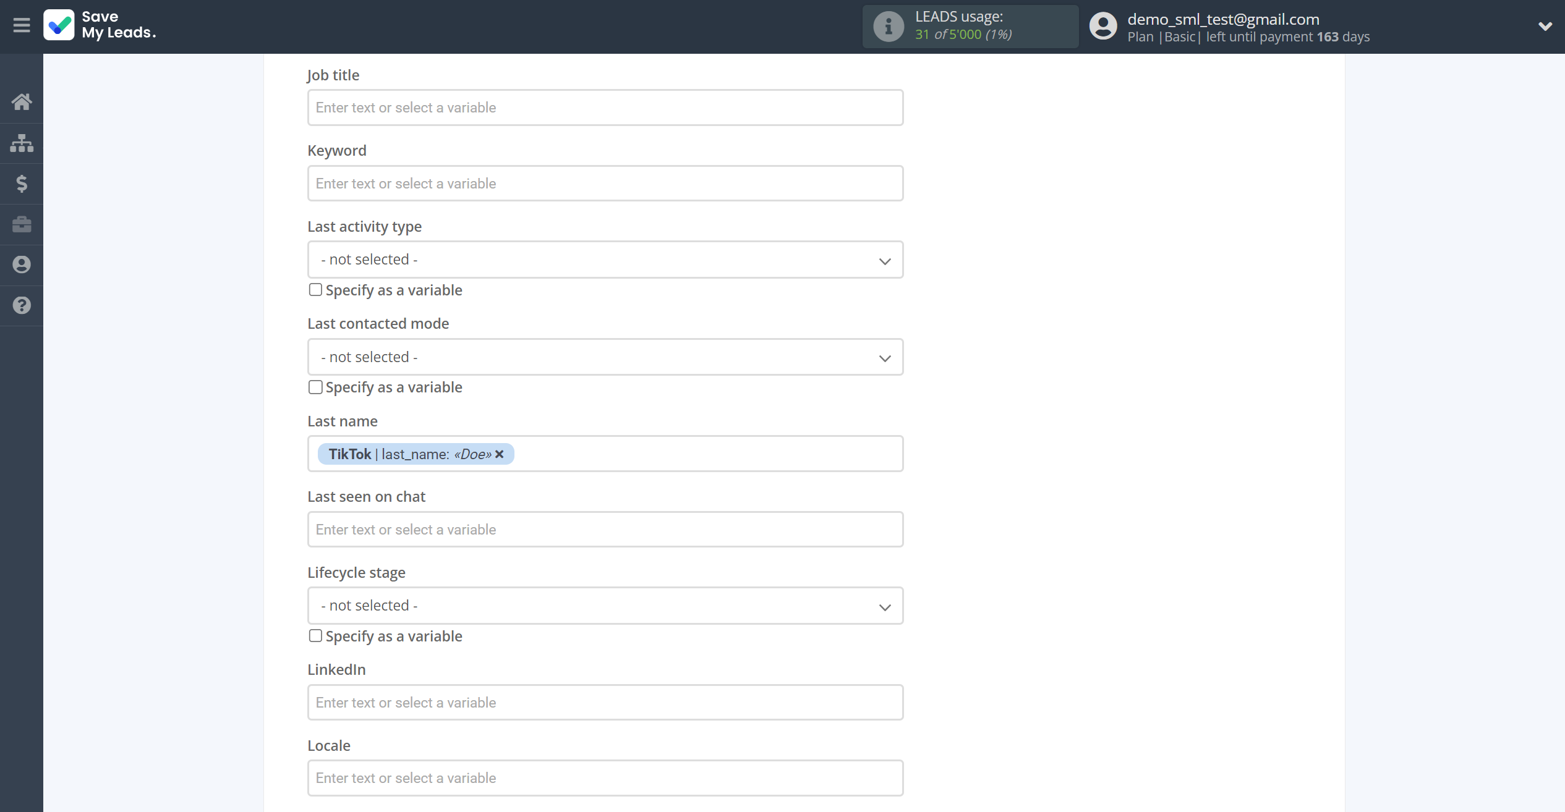Image resolution: width=1565 pixels, height=812 pixels.
Task: Click the demo_sml_test@gmail.com account email
Action: [1223, 19]
